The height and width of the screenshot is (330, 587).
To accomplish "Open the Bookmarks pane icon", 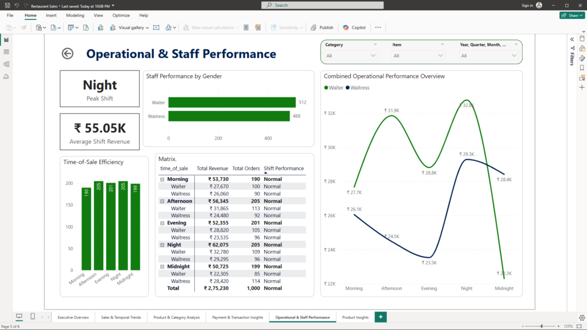I will (x=582, y=68).
